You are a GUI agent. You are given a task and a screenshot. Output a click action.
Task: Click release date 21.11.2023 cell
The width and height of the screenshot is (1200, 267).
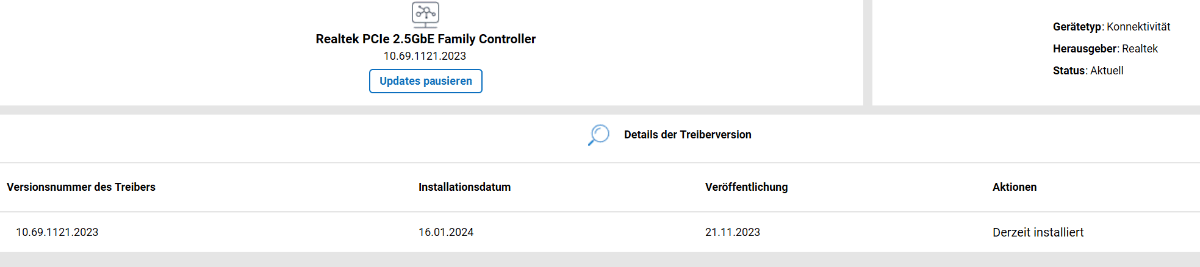[x=733, y=232]
